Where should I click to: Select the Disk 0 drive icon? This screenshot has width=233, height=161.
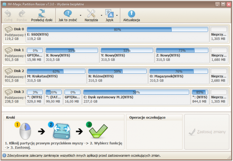(9, 29)
